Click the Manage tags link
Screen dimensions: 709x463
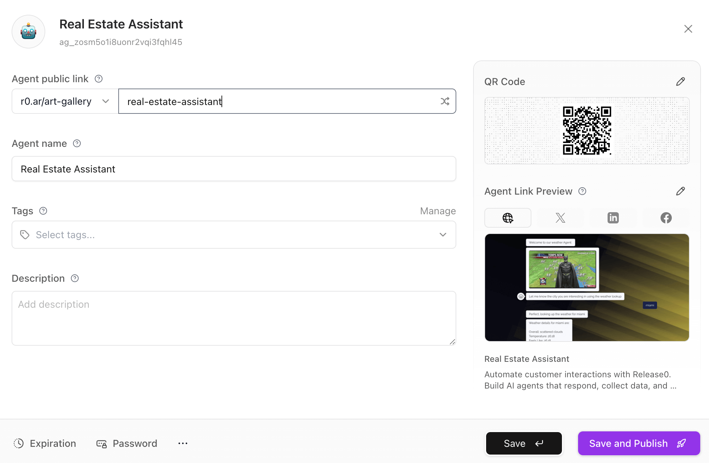click(x=438, y=211)
